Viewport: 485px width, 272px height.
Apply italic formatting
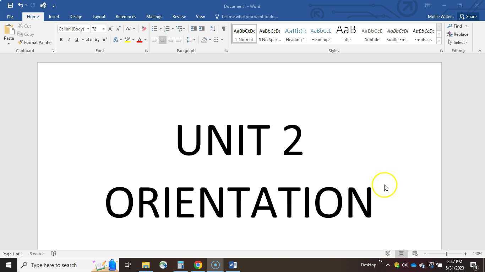[69, 40]
